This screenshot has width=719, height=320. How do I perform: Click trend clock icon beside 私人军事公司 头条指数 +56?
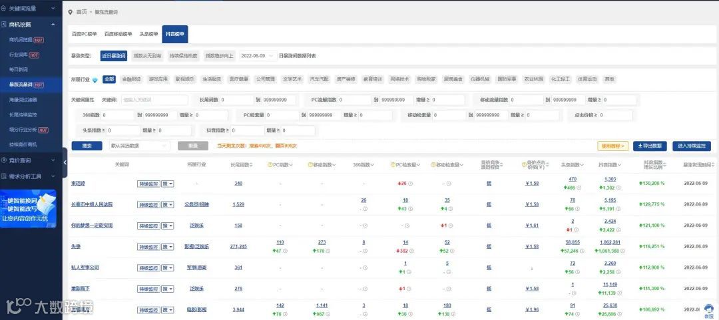(x=579, y=272)
